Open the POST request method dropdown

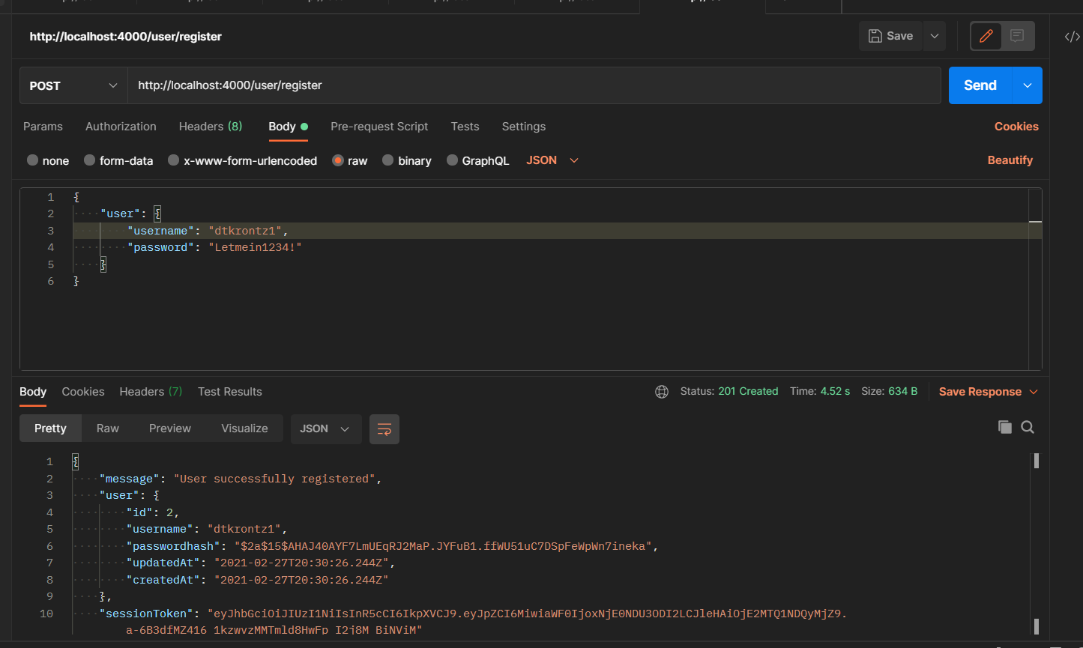pyautogui.click(x=73, y=85)
